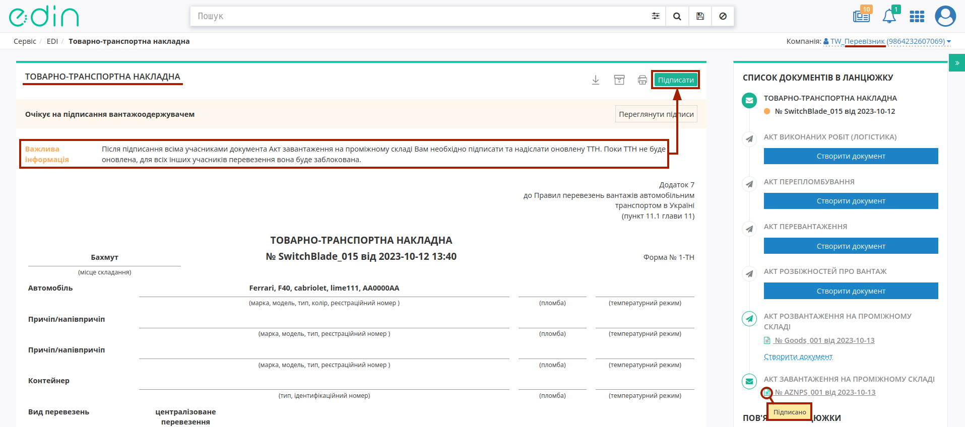Open the apps grid menu
The height and width of the screenshot is (427, 965).
(x=917, y=17)
